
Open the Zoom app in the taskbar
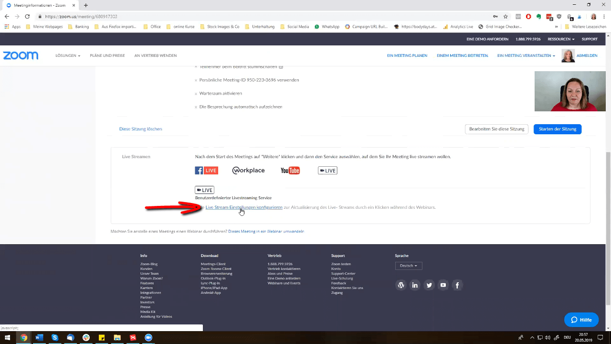tap(148, 337)
